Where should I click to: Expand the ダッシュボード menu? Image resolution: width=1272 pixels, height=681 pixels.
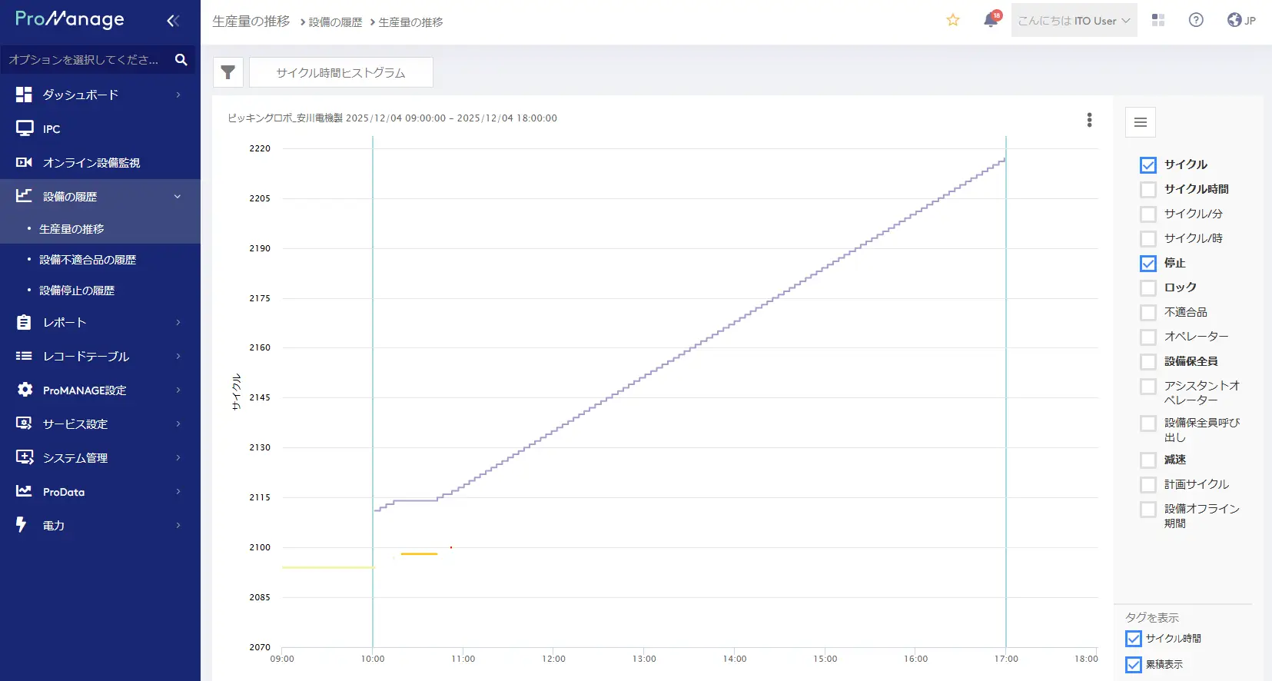pos(100,95)
